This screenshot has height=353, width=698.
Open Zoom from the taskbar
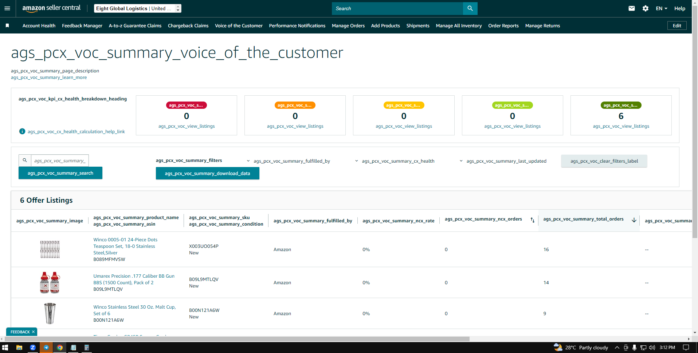(33, 348)
